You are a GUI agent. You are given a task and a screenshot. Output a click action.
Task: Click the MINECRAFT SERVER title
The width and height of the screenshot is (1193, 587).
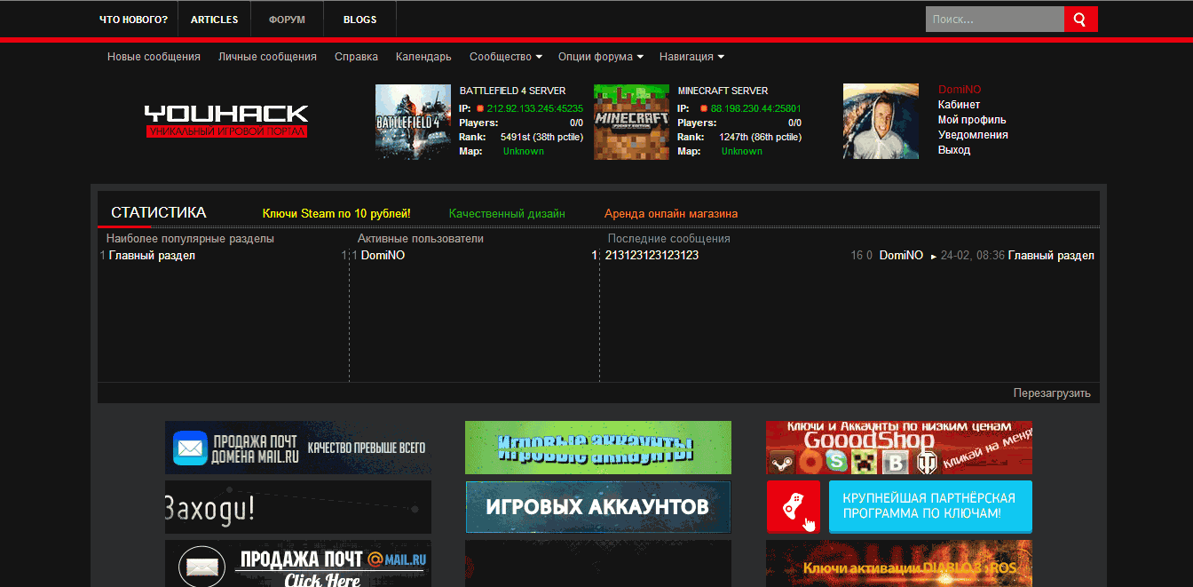click(723, 91)
